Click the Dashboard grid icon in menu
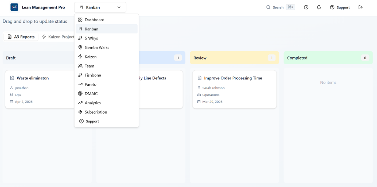377x187 pixels. [80, 20]
